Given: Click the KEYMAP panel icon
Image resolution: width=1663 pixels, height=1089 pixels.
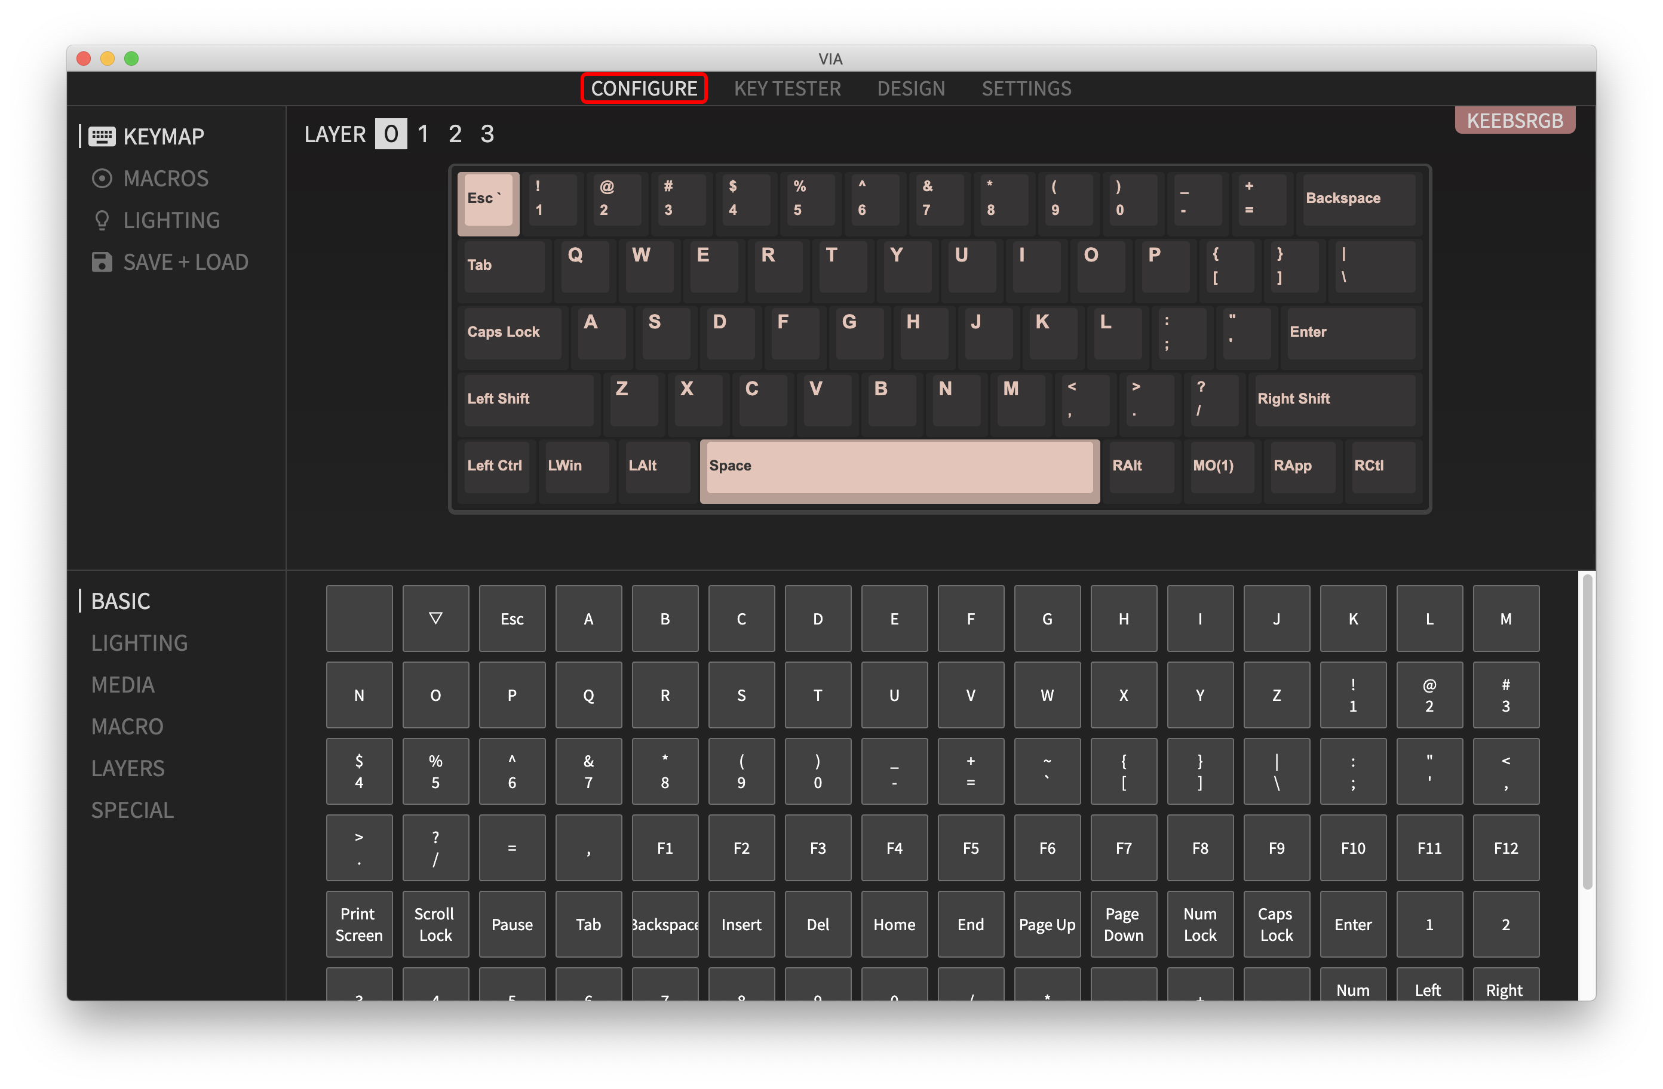Looking at the screenshot, I should [x=101, y=136].
